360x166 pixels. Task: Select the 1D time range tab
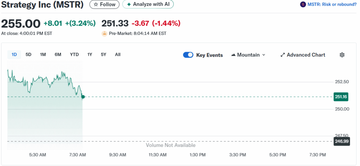coord(14,55)
